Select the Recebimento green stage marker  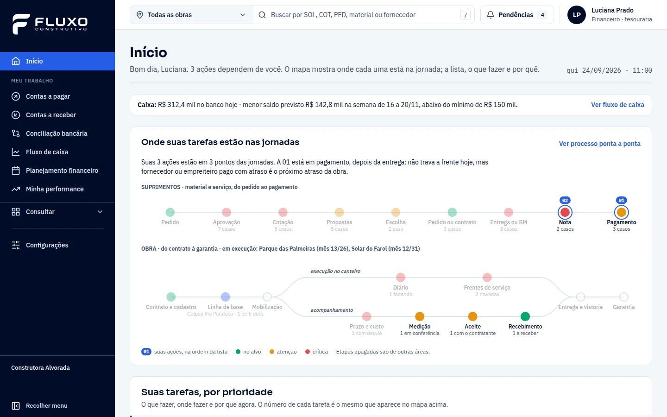tap(525, 316)
